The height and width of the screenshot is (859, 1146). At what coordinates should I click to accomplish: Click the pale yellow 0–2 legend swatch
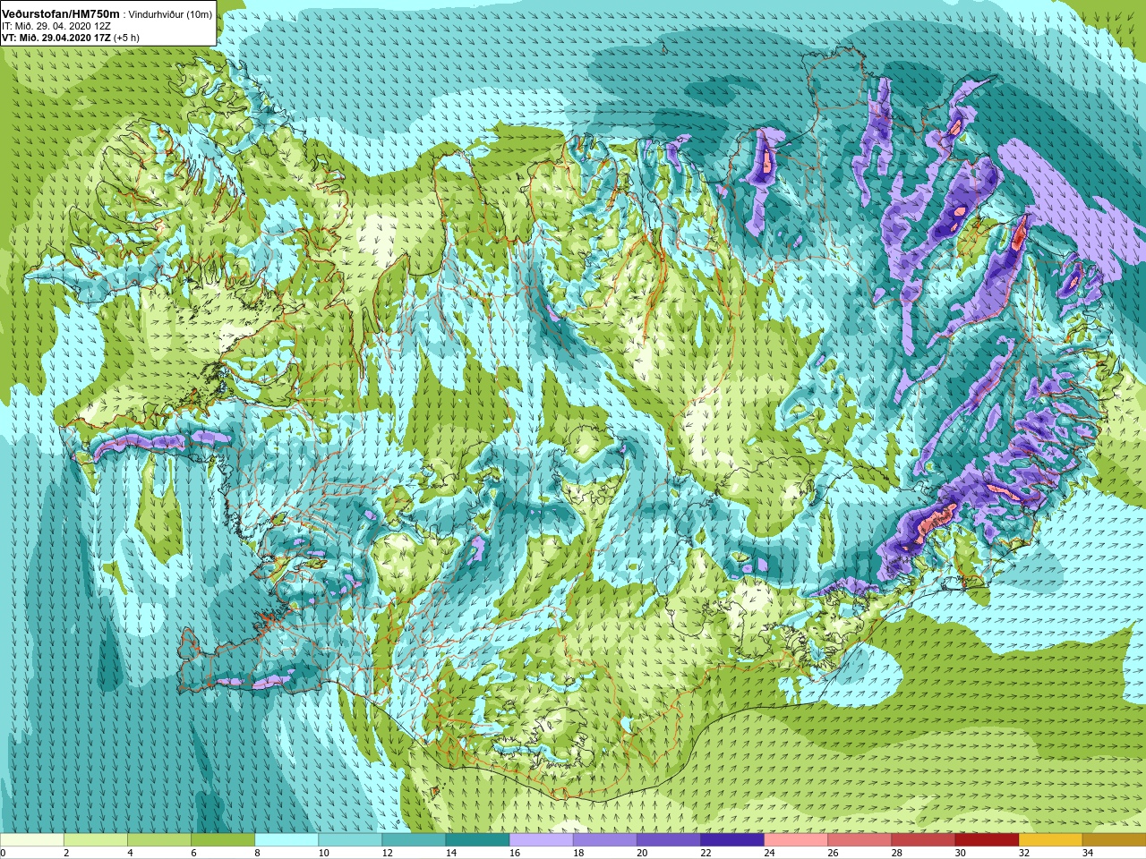point(32,840)
